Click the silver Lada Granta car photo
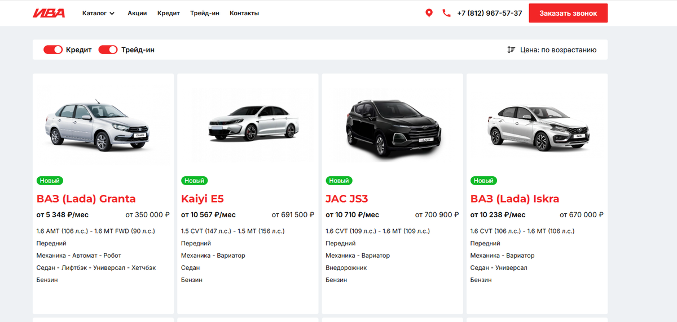 point(98,124)
